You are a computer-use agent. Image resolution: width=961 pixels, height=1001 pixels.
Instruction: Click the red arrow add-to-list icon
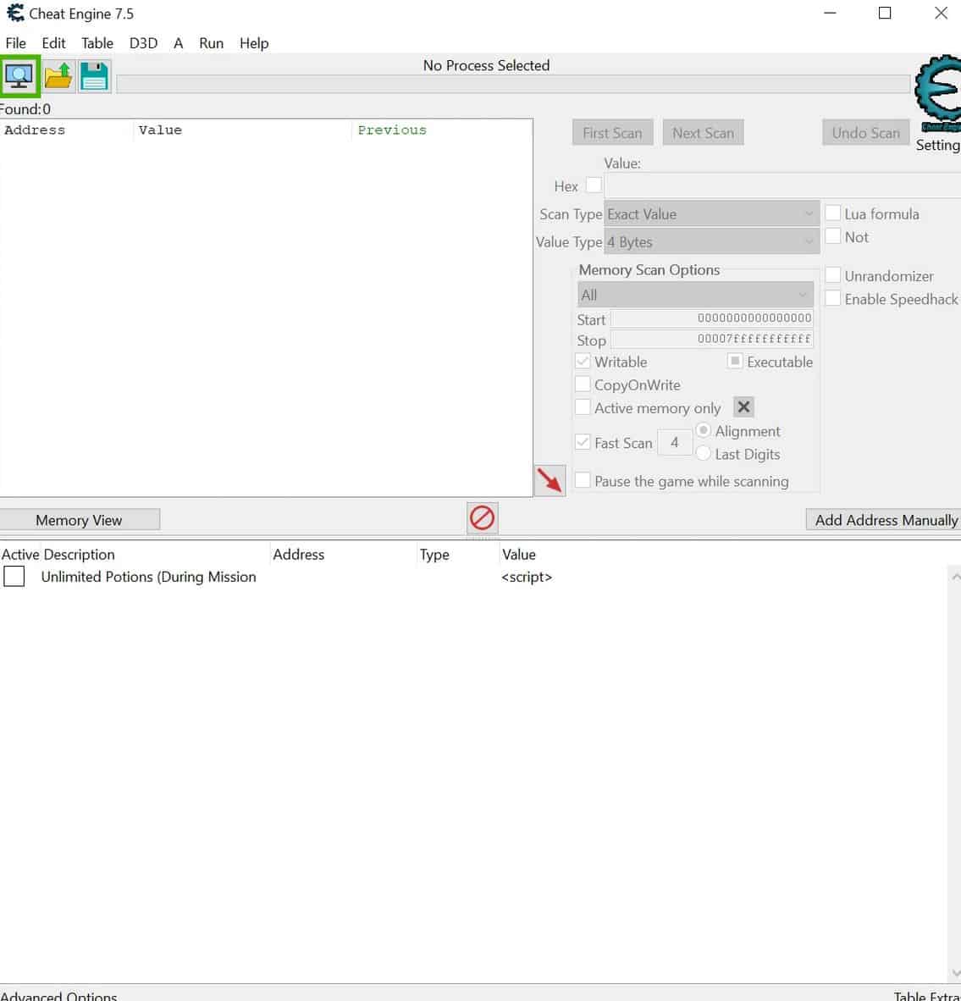(x=550, y=480)
